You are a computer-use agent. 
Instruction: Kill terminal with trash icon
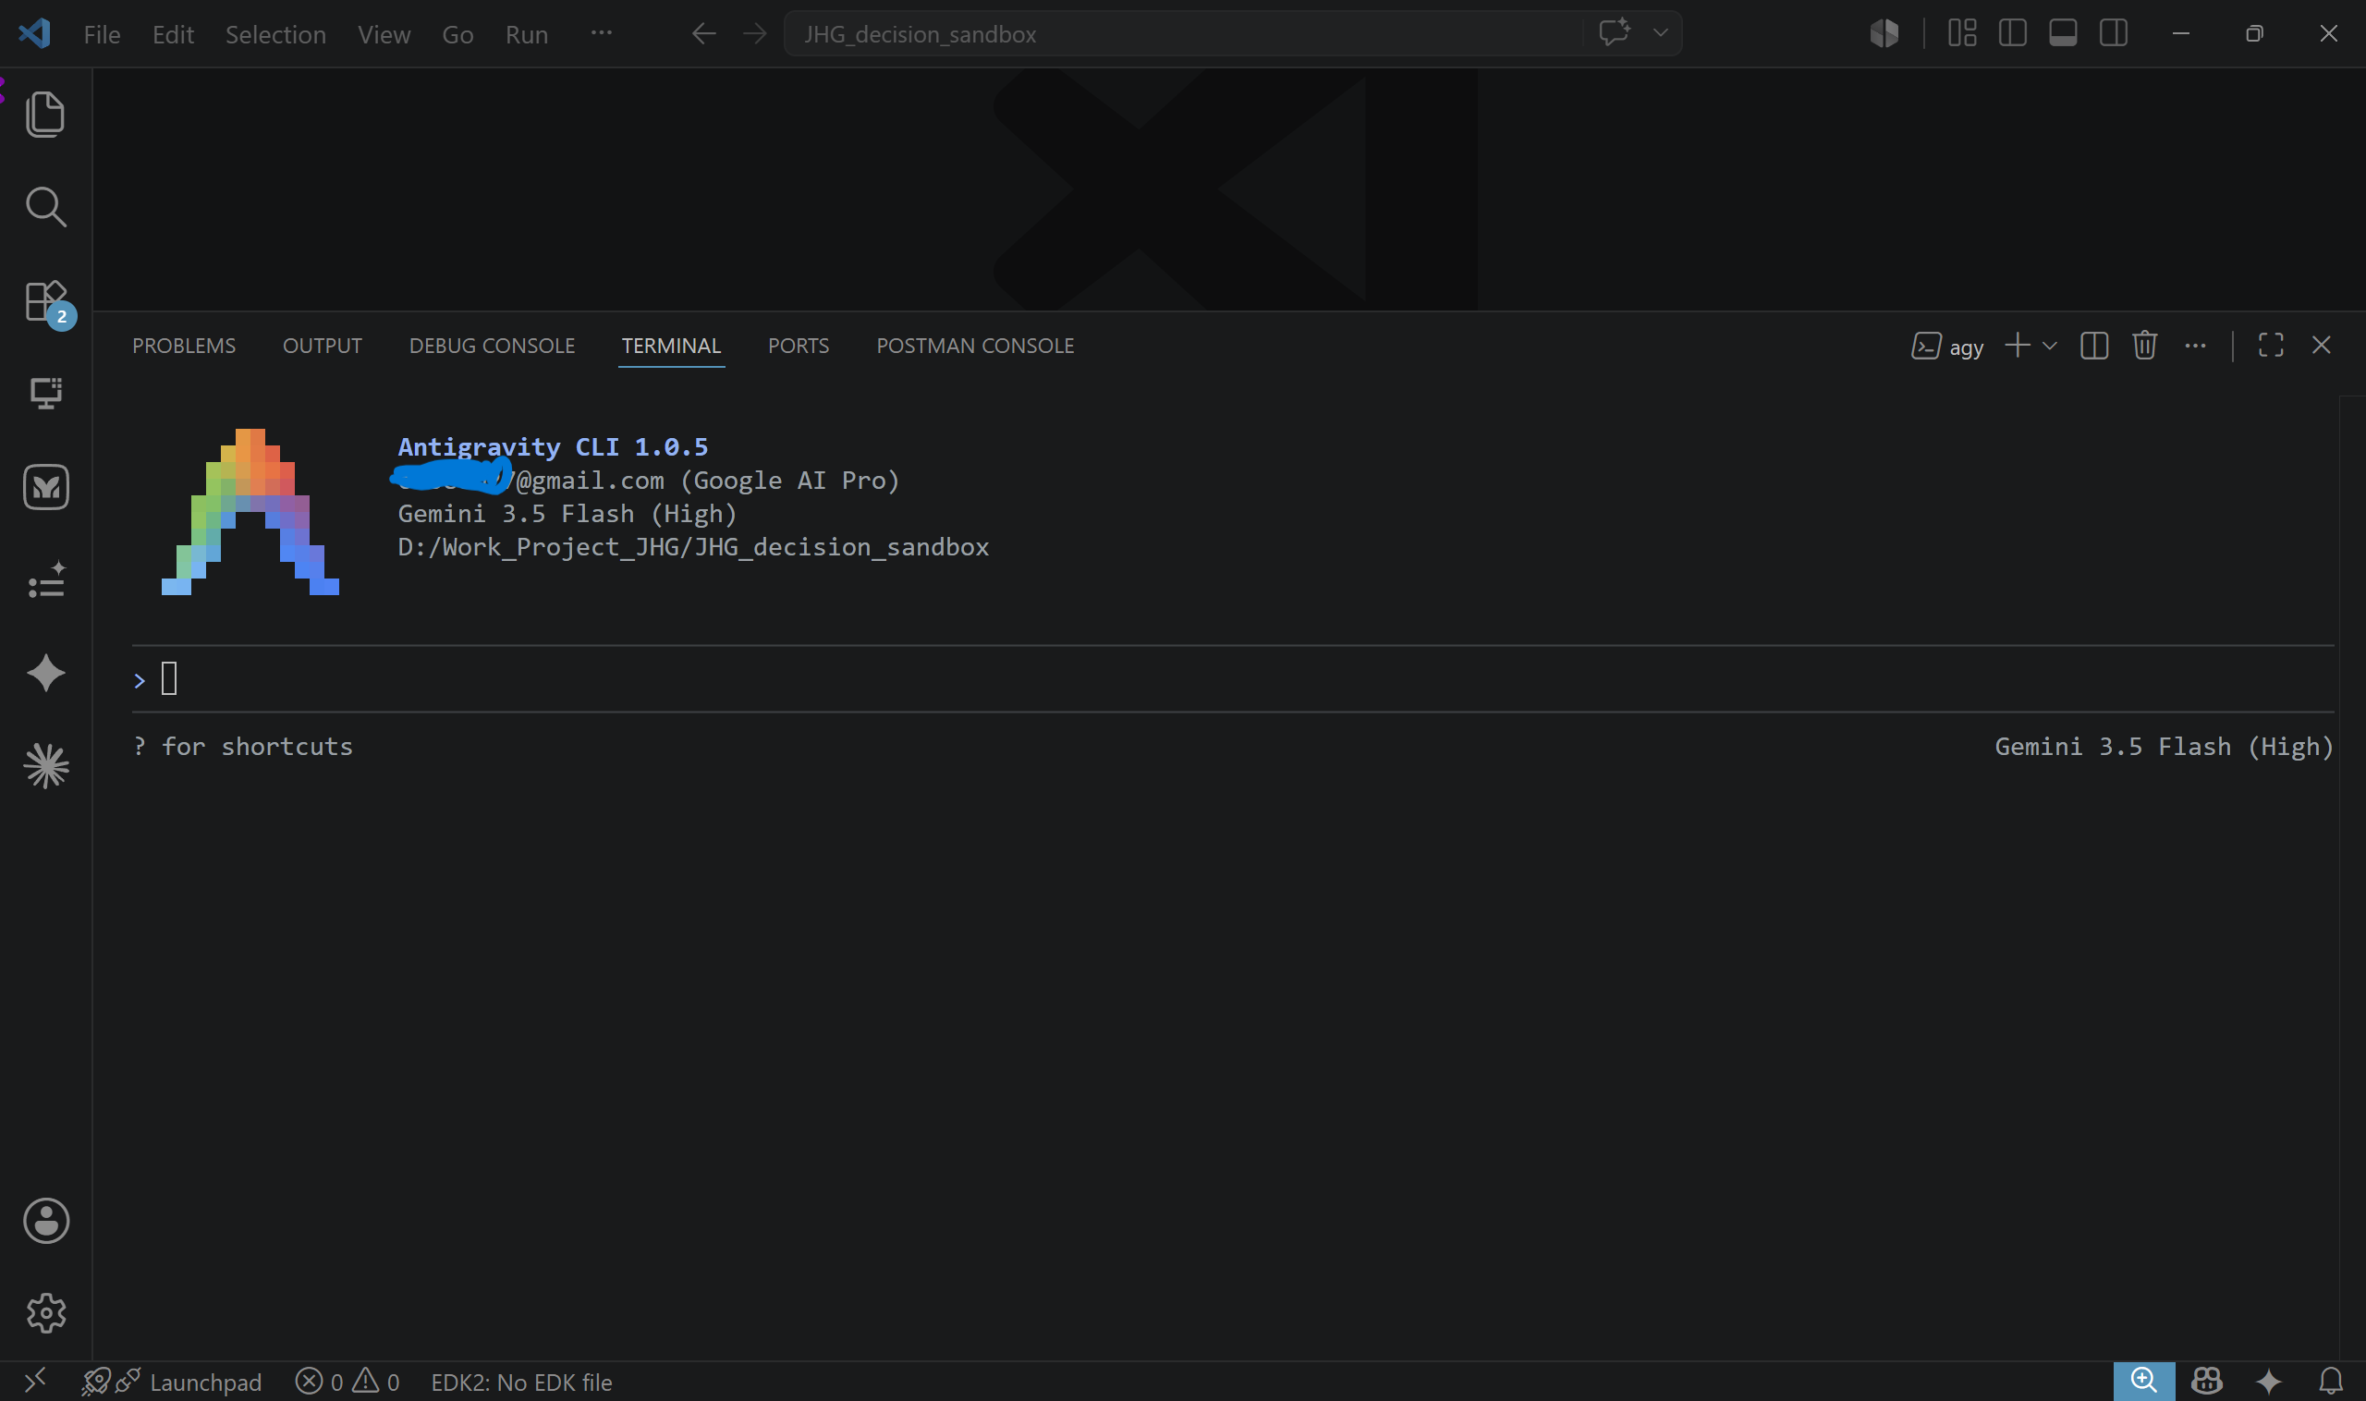pos(2144,346)
